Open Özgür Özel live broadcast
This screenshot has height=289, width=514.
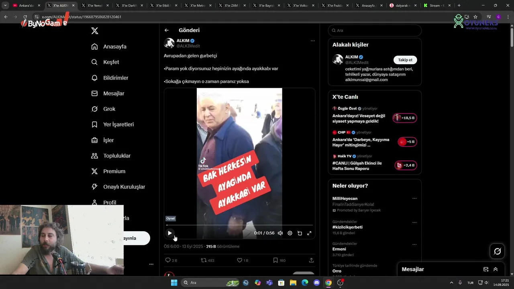click(374, 115)
